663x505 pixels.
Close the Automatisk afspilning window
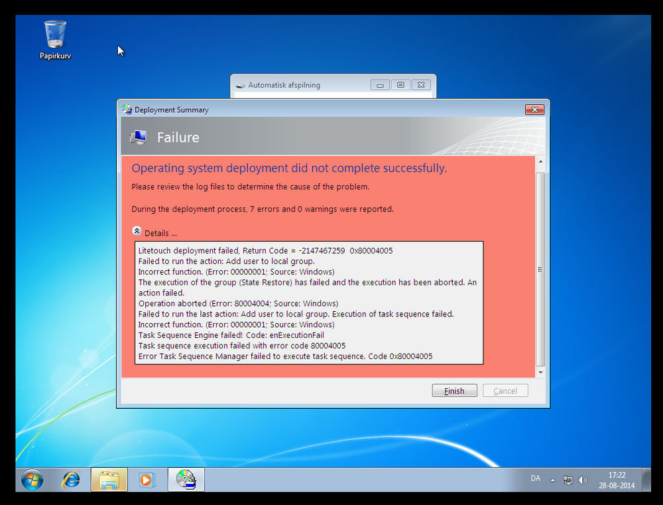421,85
